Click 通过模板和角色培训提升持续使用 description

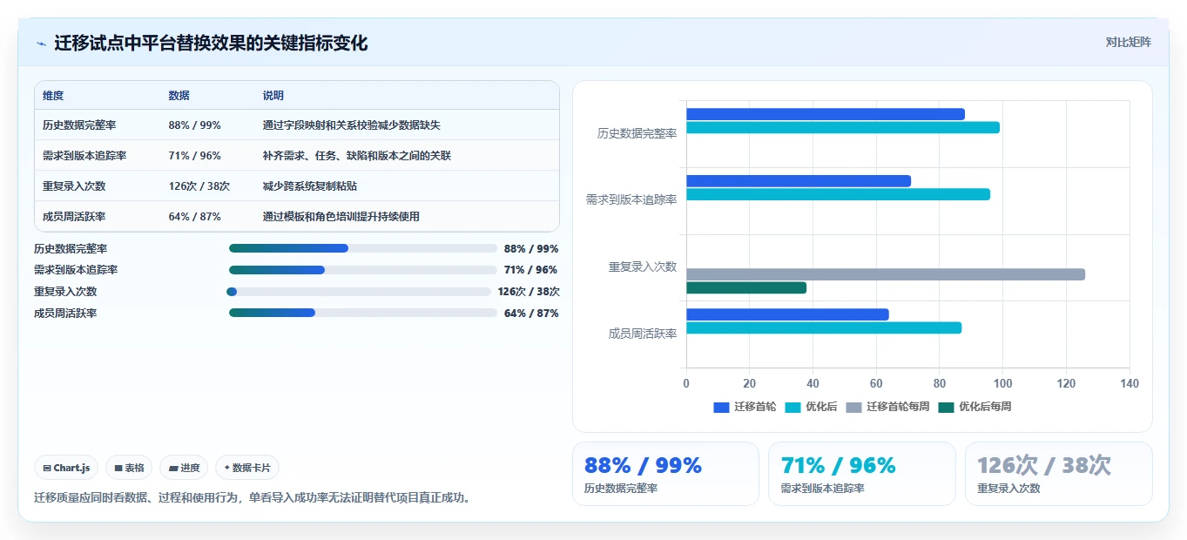341,216
